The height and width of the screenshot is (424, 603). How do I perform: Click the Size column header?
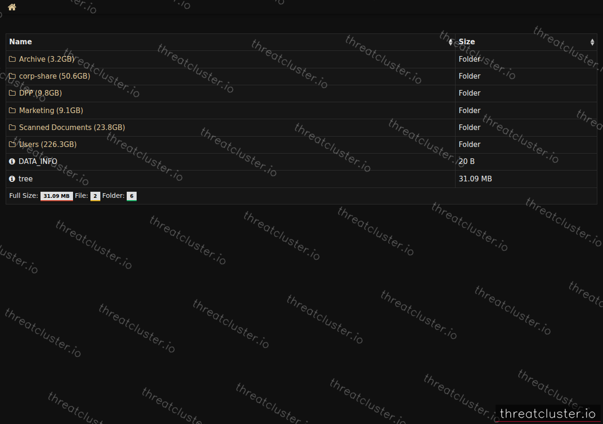(x=526, y=42)
